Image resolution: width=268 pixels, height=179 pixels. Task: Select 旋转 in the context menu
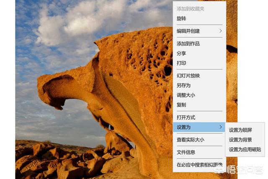(199, 18)
